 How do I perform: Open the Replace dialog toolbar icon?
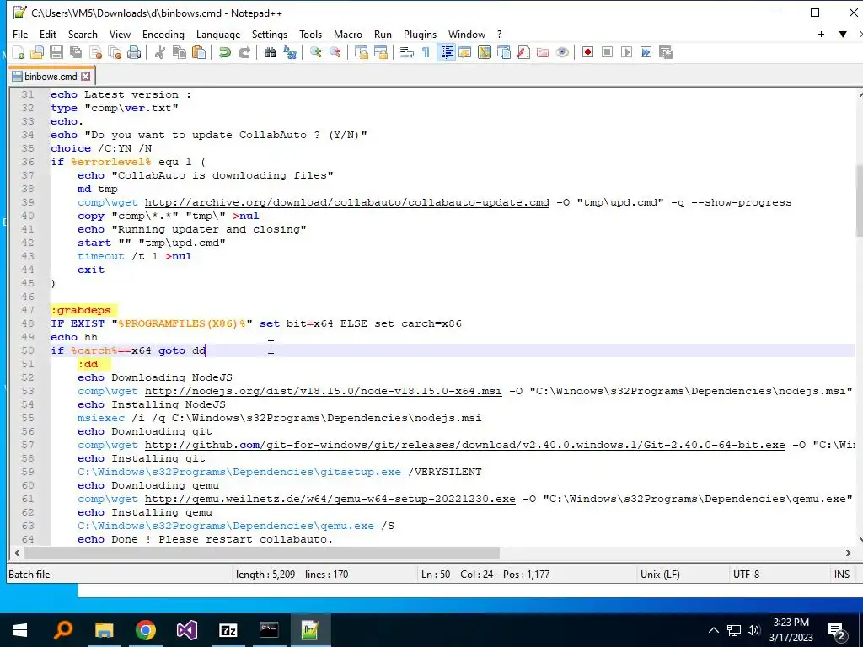pyautogui.click(x=290, y=52)
